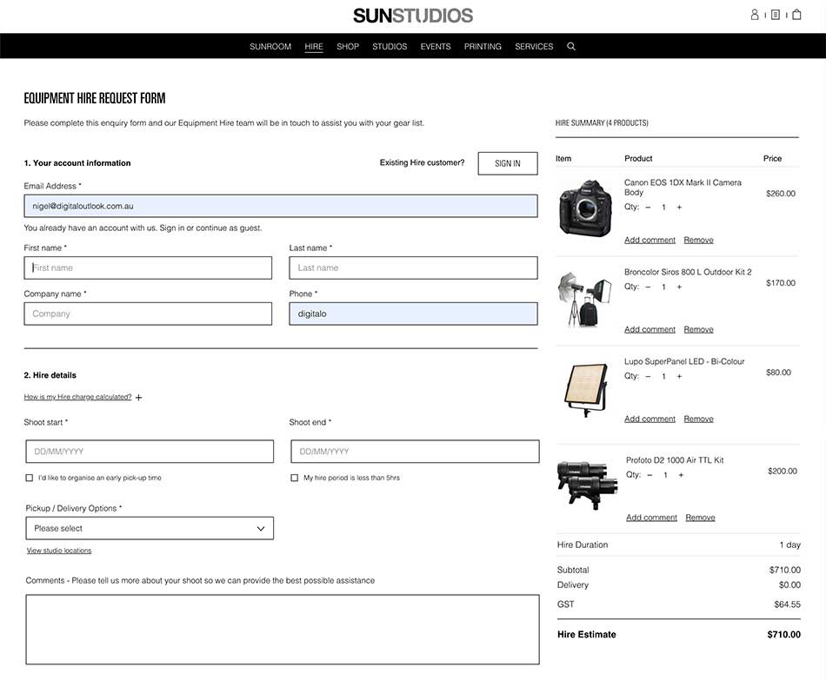Open the hire list document icon
The height and width of the screenshot is (680, 826).
click(776, 15)
